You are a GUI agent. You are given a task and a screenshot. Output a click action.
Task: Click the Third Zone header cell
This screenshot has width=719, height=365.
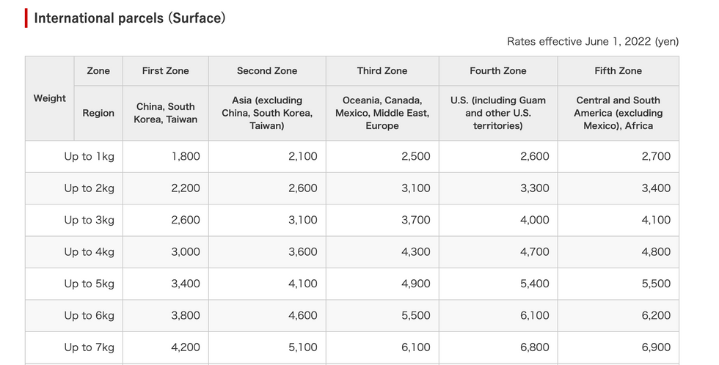(382, 71)
